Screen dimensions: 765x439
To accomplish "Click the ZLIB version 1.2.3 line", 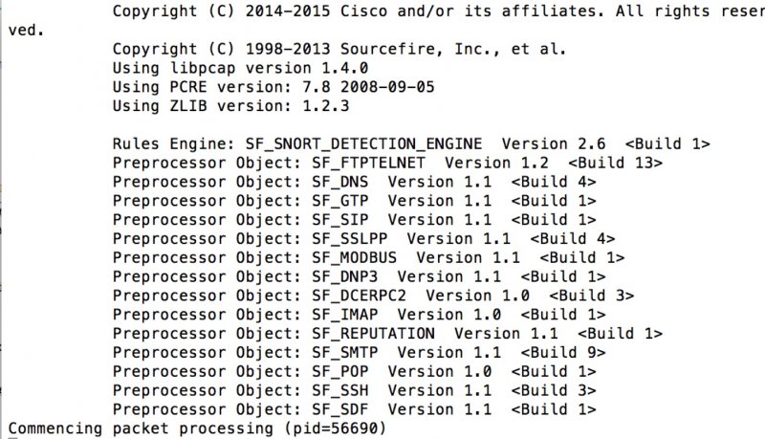I will coord(230,106).
